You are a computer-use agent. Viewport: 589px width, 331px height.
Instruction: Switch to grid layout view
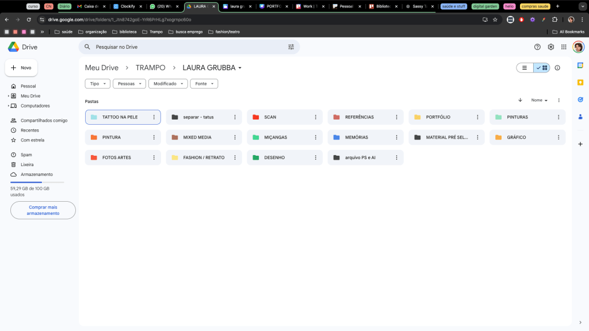541,68
